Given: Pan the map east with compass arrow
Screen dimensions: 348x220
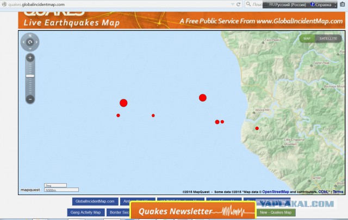Looking at the screenshot, I should [x=36, y=42].
